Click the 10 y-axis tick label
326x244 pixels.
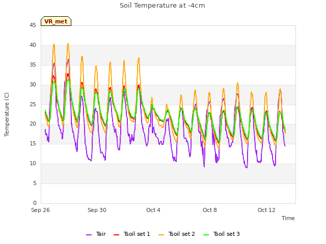pyautogui.click(x=33, y=164)
